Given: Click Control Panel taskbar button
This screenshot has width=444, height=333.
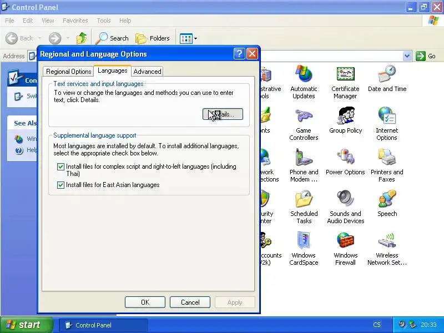Looking at the screenshot, I should click(x=103, y=325).
